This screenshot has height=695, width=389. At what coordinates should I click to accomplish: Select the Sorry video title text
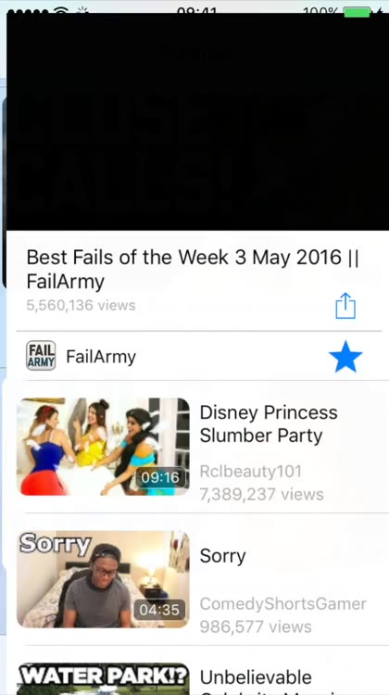[x=223, y=556]
